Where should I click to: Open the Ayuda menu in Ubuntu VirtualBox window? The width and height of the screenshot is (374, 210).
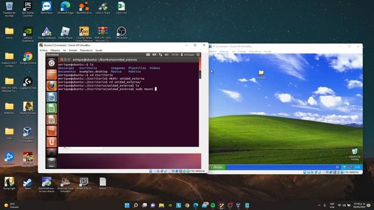(x=99, y=50)
